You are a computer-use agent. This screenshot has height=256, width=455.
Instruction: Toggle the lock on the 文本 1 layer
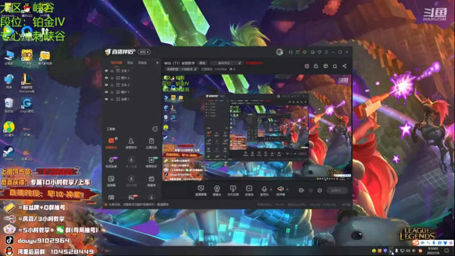(112, 71)
